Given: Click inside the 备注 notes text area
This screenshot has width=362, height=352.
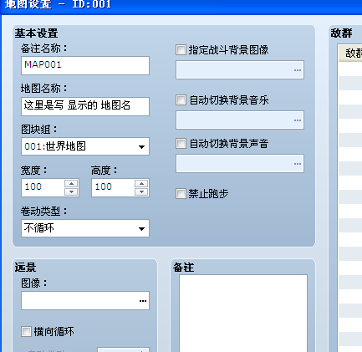Looking at the screenshot, I should click(x=243, y=314).
